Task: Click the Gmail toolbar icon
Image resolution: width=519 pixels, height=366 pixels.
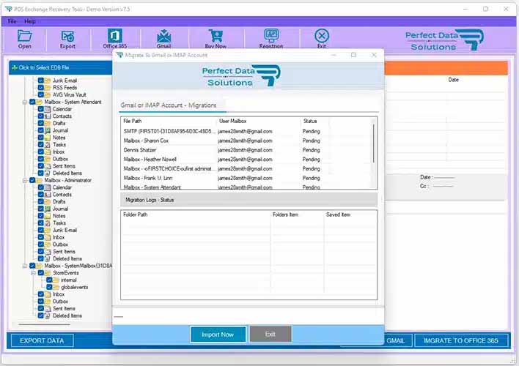Action: tap(163, 38)
